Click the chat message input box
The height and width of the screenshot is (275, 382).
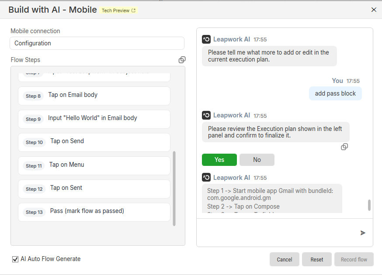(278, 233)
